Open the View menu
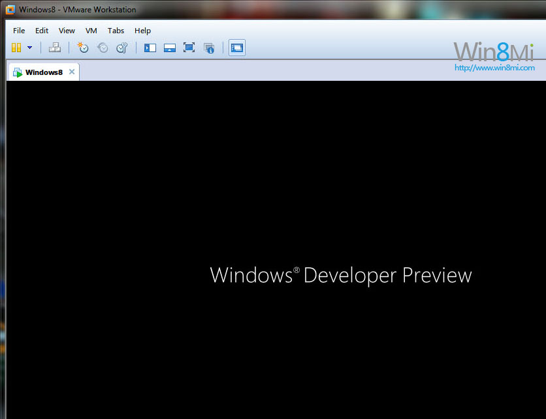 click(67, 31)
